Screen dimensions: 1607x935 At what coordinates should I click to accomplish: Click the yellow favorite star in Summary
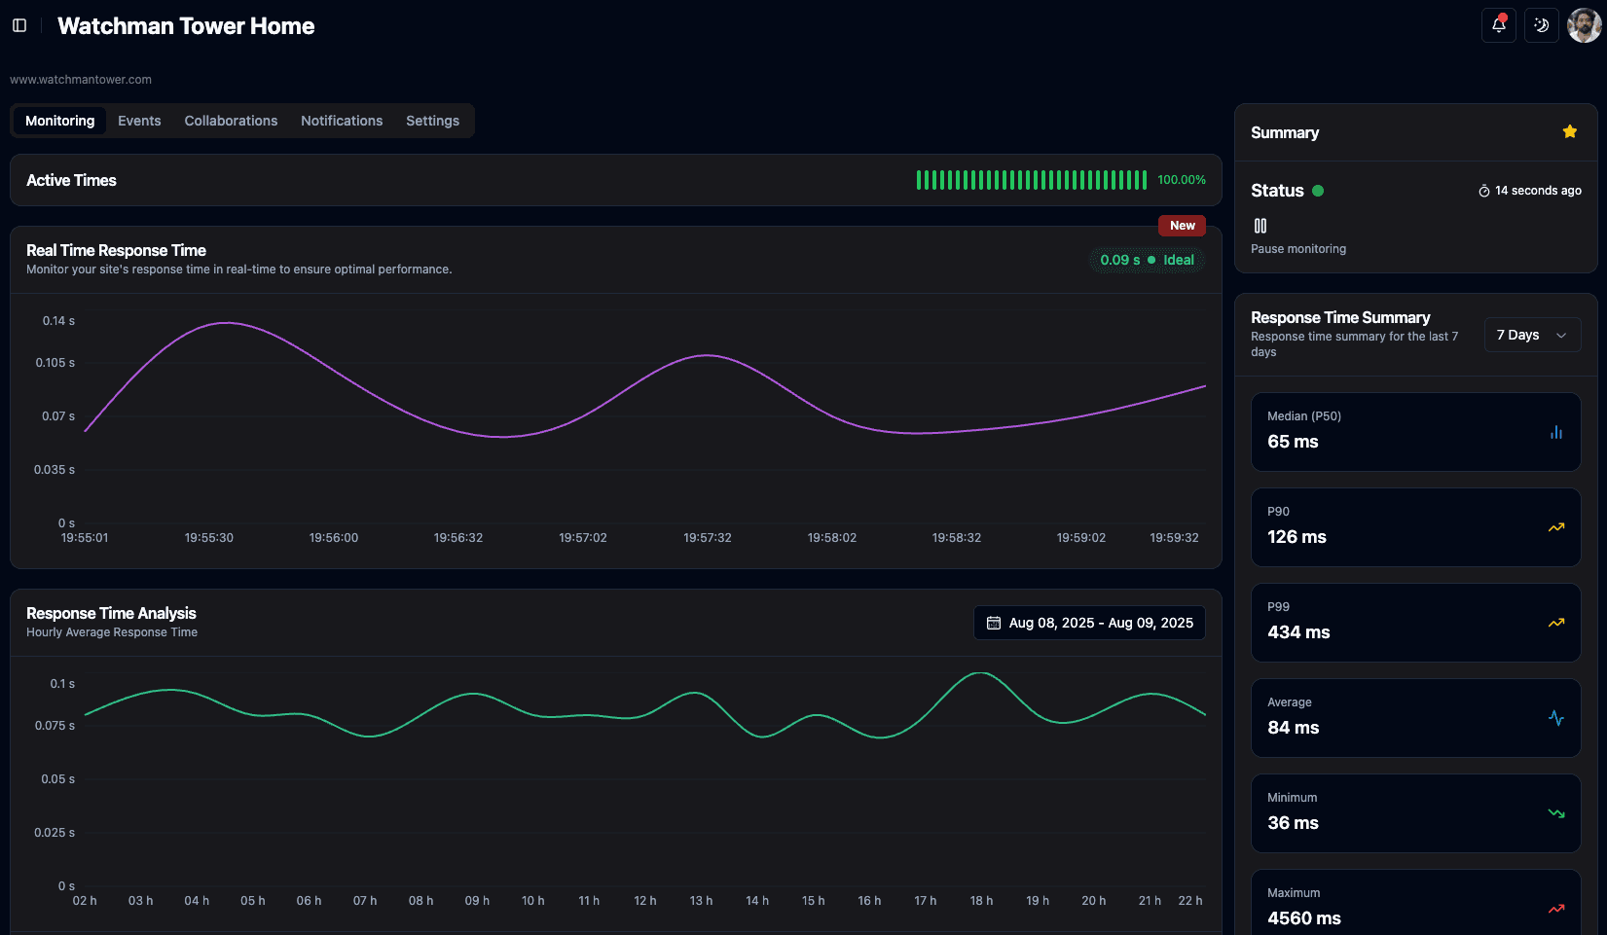click(x=1569, y=132)
